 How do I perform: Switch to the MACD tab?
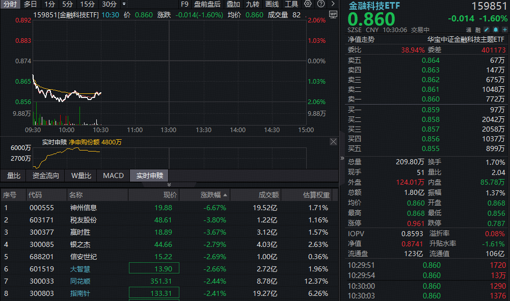[113, 175]
